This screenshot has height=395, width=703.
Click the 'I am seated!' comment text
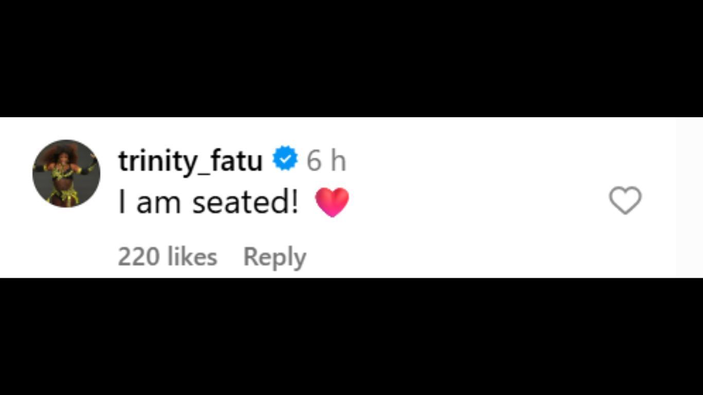point(208,202)
